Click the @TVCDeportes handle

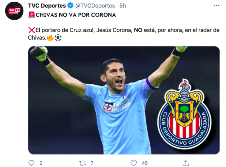(x=95, y=6)
